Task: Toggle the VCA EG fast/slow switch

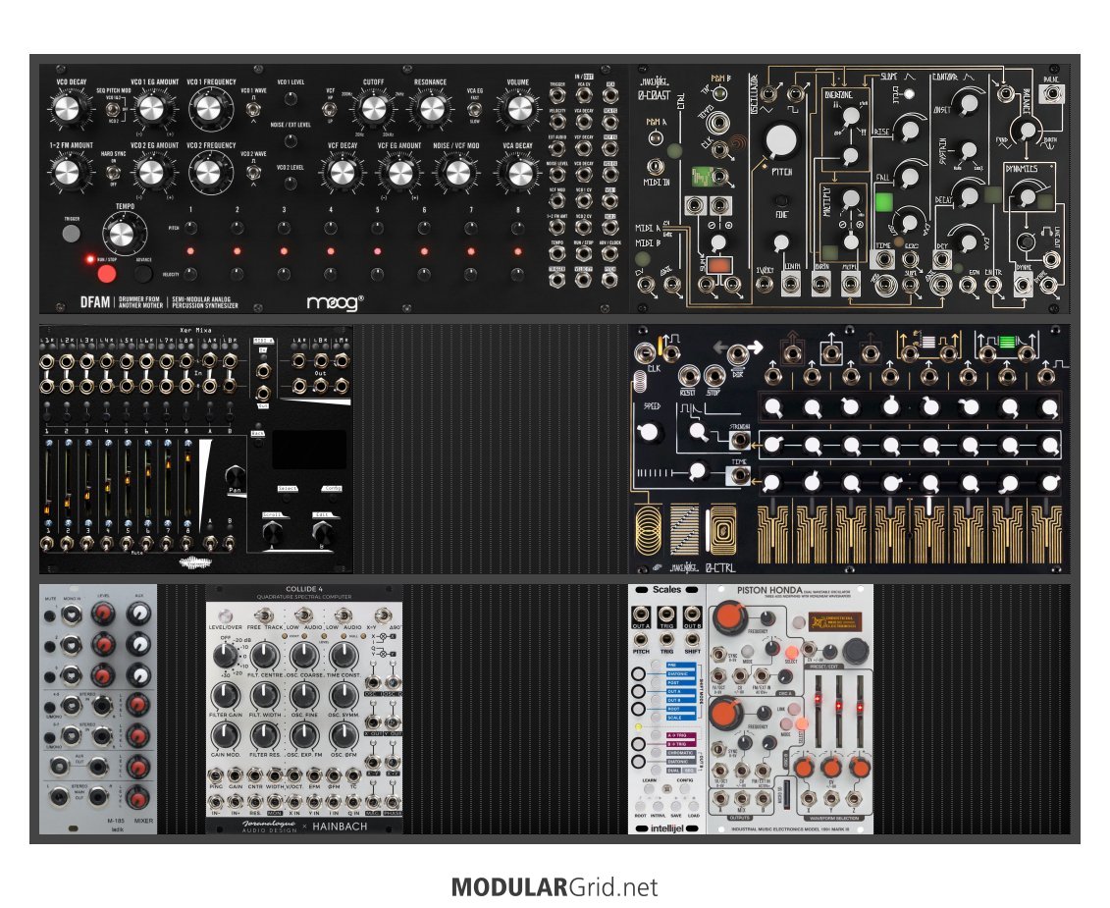Action: [474, 110]
